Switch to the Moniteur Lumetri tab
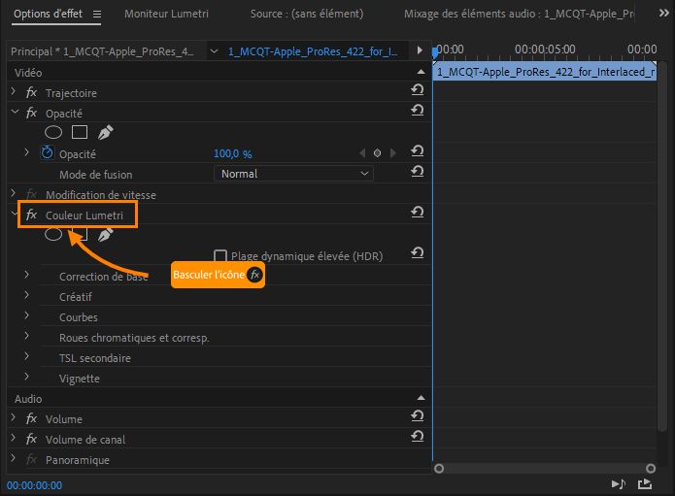 click(166, 14)
